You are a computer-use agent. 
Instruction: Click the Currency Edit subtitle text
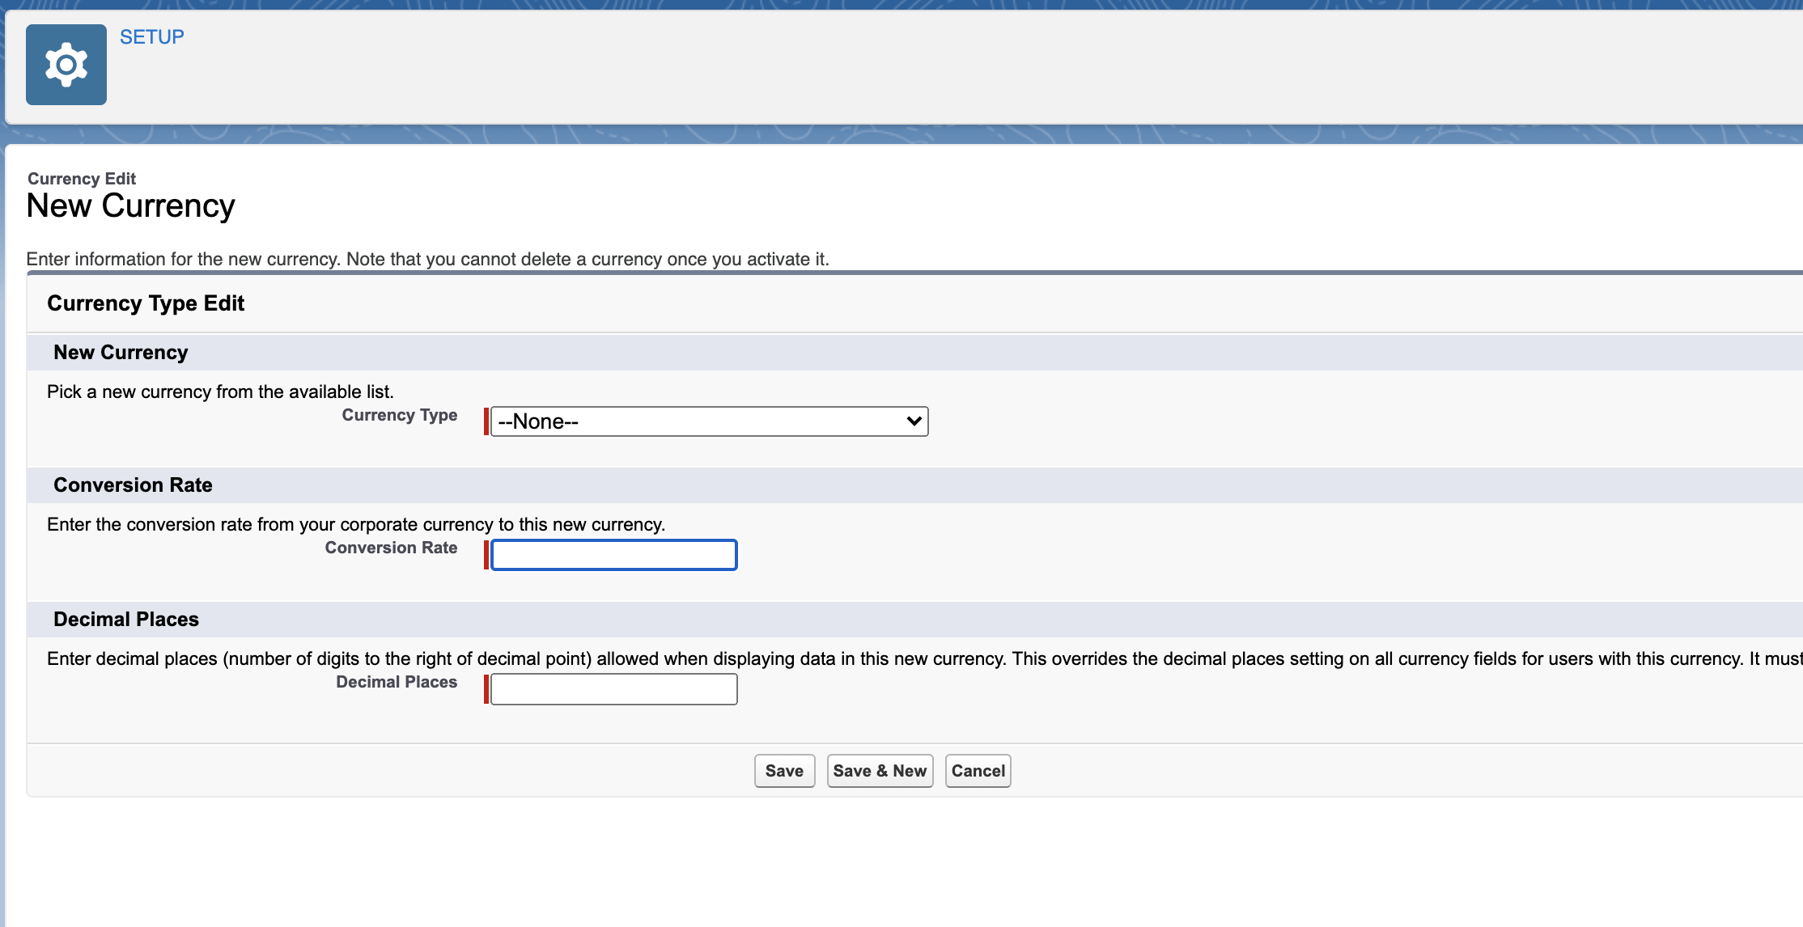tap(82, 179)
